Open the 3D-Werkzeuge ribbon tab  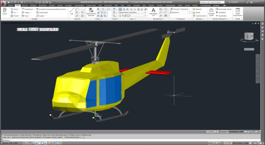[205, 5]
